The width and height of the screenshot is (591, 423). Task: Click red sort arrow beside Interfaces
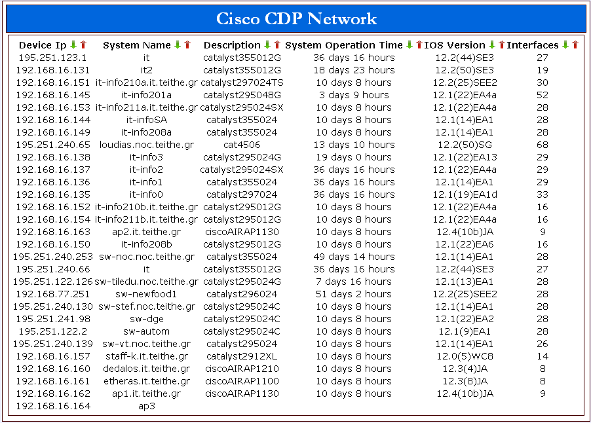pos(575,45)
